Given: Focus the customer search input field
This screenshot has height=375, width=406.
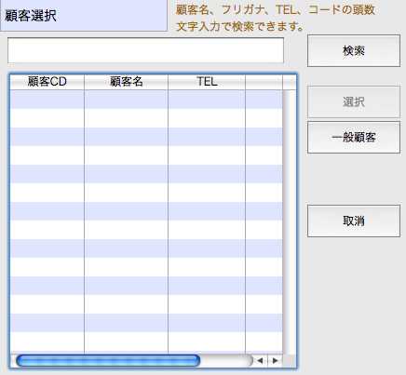Looking at the screenshot, I should coord(145,50).
